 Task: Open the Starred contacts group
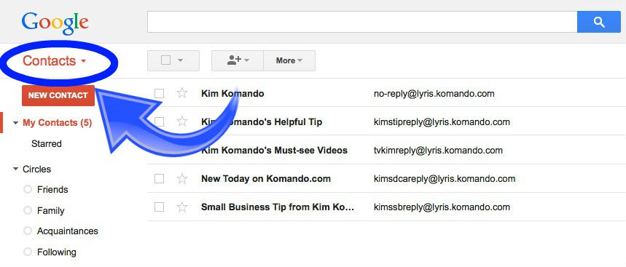point(47,144)
